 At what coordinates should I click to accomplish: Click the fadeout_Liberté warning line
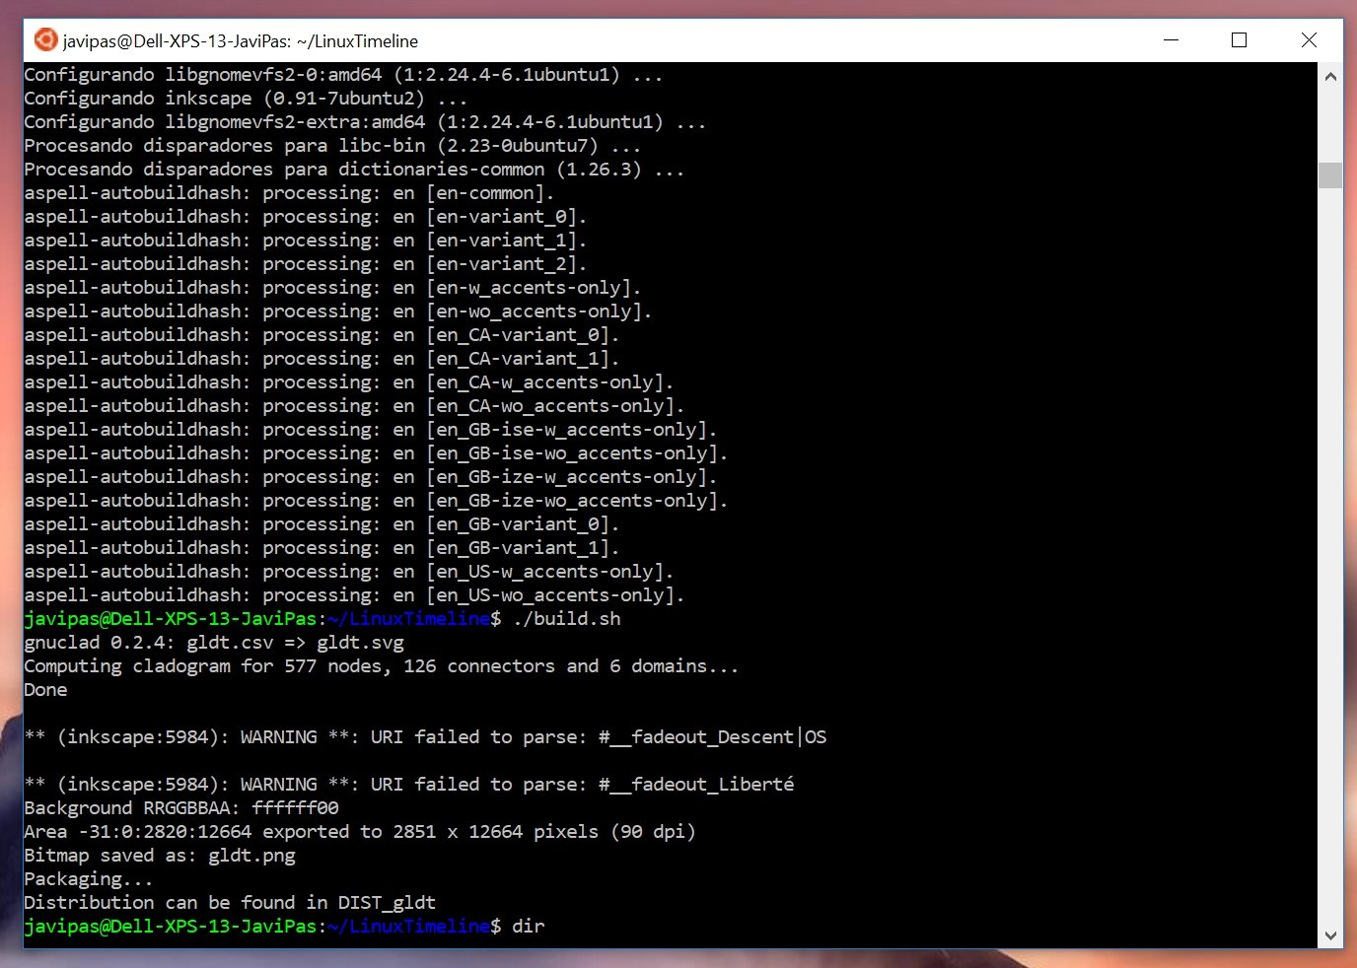(x=408, y=785)
